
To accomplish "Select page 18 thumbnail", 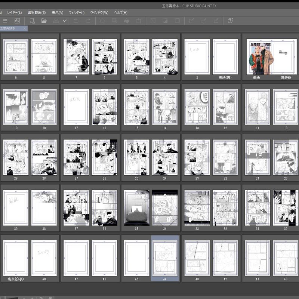I will pos(44,107).
